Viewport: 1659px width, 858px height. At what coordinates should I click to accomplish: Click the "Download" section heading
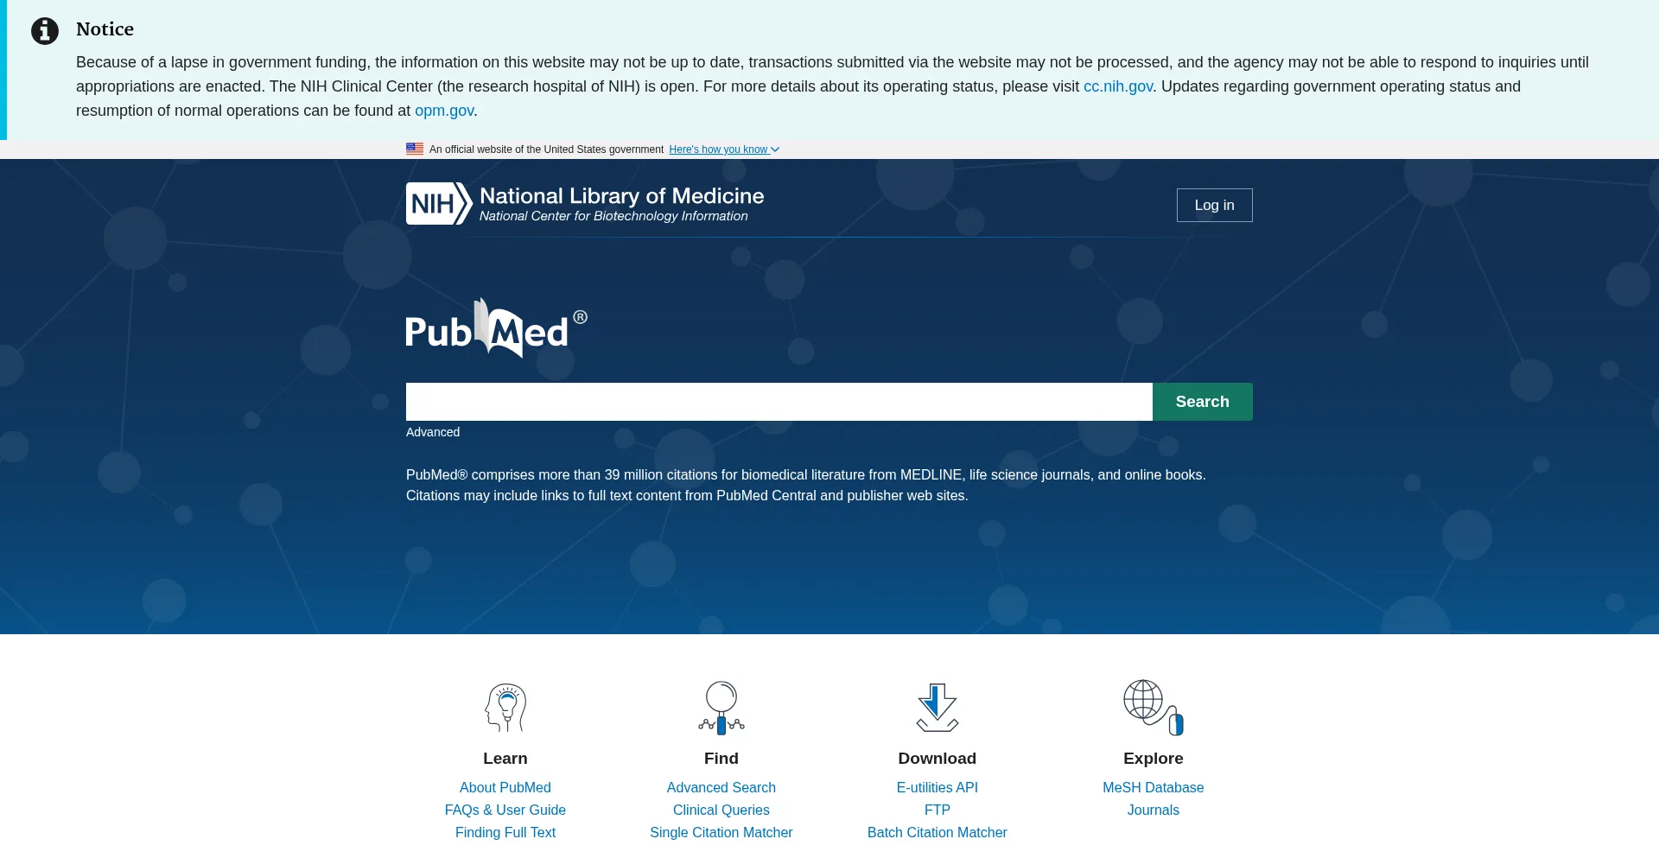(938, 758)
